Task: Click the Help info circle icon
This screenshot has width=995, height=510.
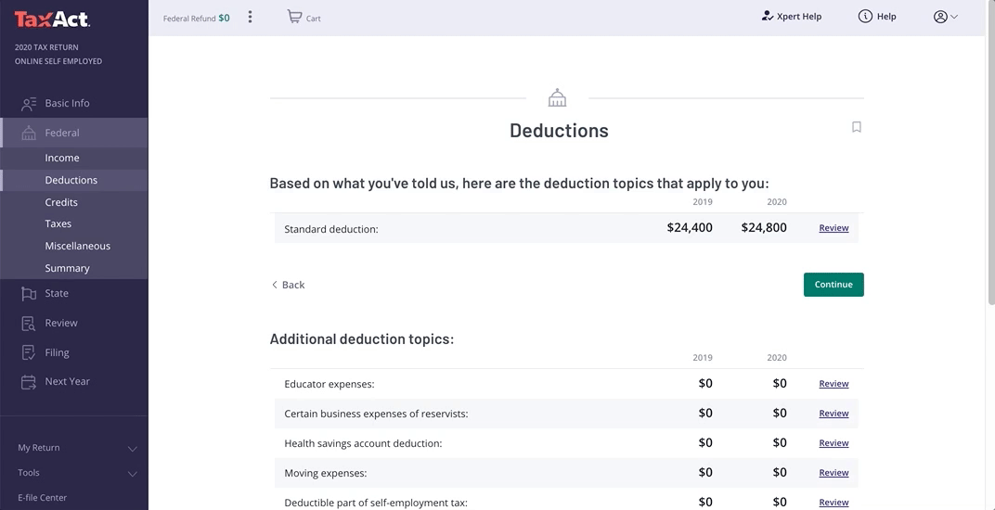Action: click(x=865, y=16)
